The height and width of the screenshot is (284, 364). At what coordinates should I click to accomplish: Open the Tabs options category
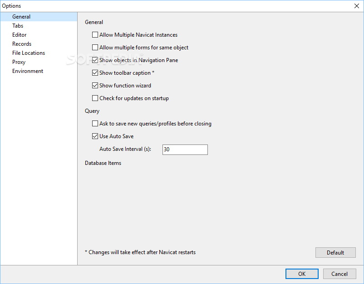pos(18,26)
